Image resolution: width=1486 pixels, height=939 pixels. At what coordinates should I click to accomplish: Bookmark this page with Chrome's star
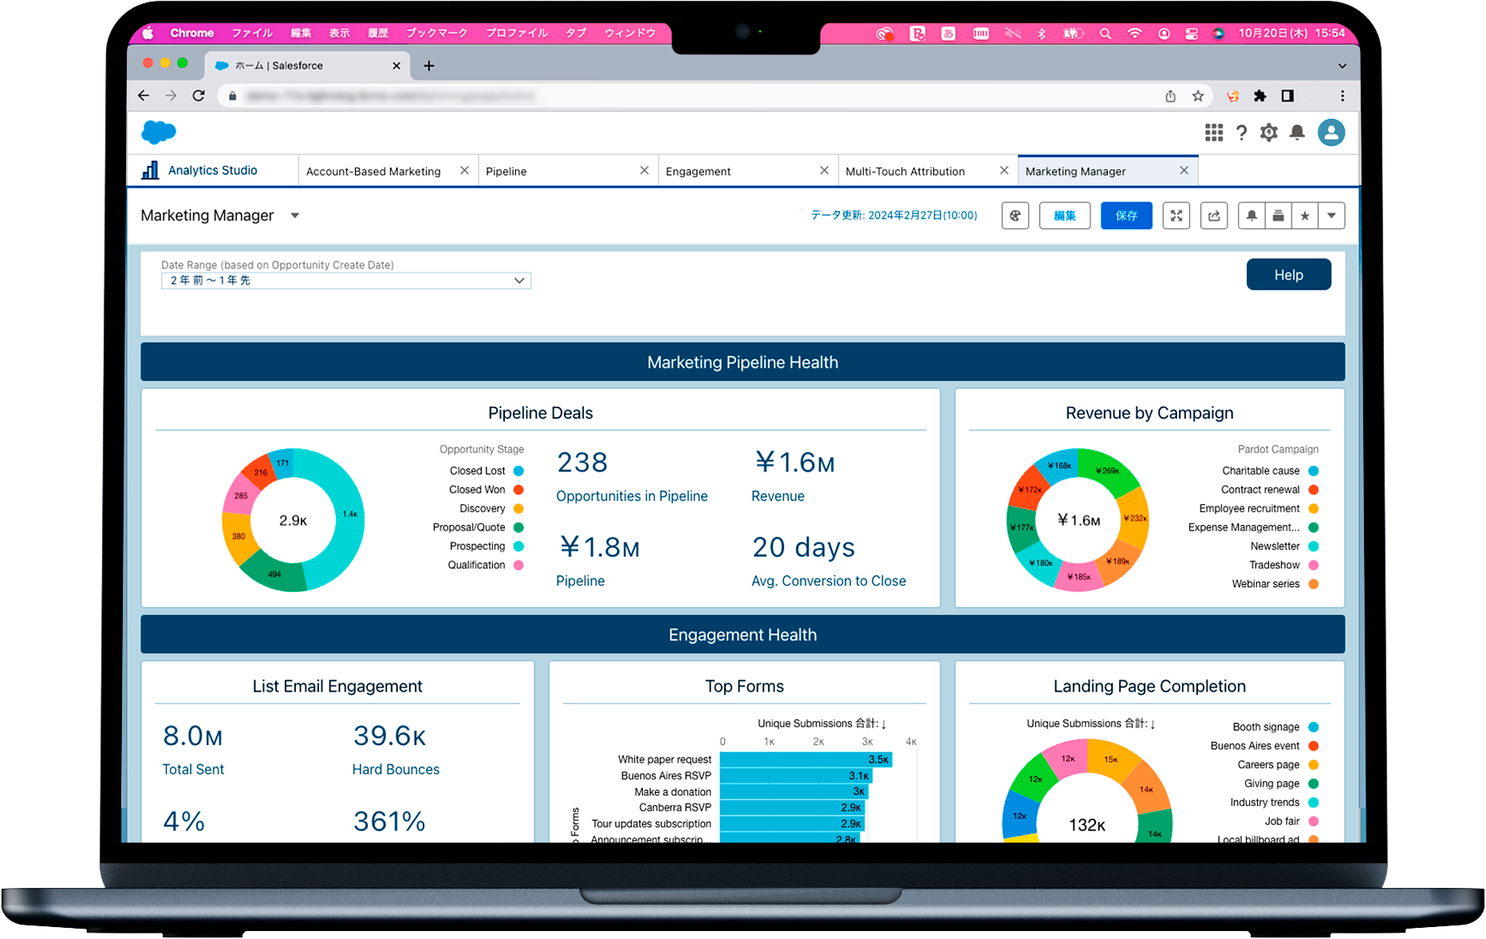[1197, 96]
